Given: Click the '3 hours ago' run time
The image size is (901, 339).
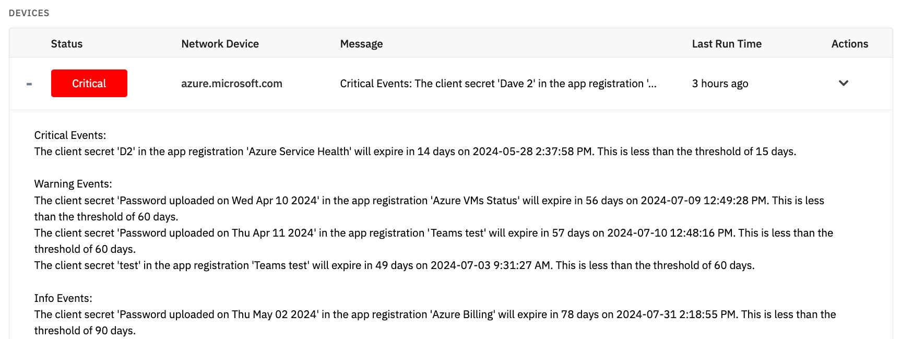Looking at the screenshot, I should [720, 84].
